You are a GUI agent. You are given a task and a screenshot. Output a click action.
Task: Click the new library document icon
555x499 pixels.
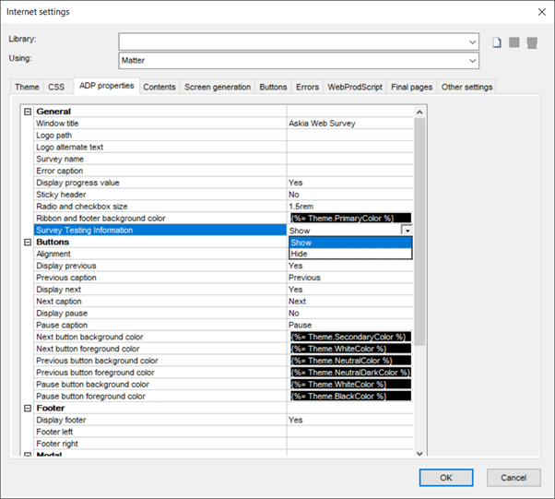497,42
